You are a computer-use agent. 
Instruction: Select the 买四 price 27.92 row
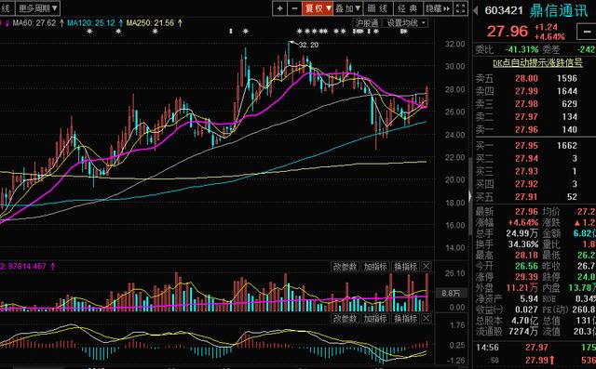pos(535,185)
